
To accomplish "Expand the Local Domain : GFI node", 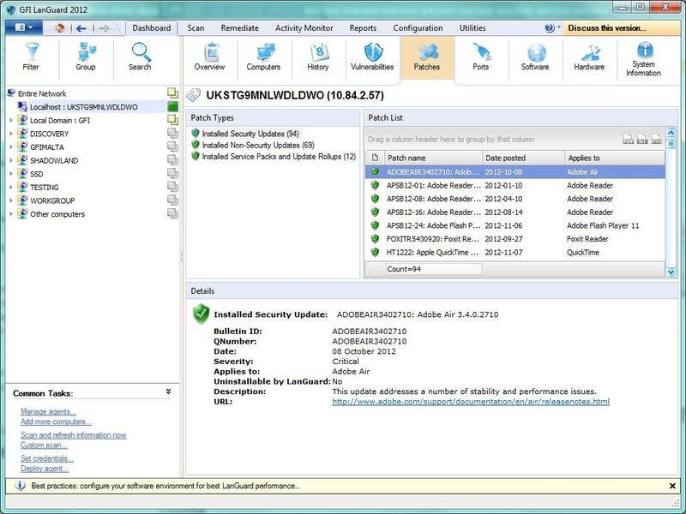I will (x=11, y=120).
